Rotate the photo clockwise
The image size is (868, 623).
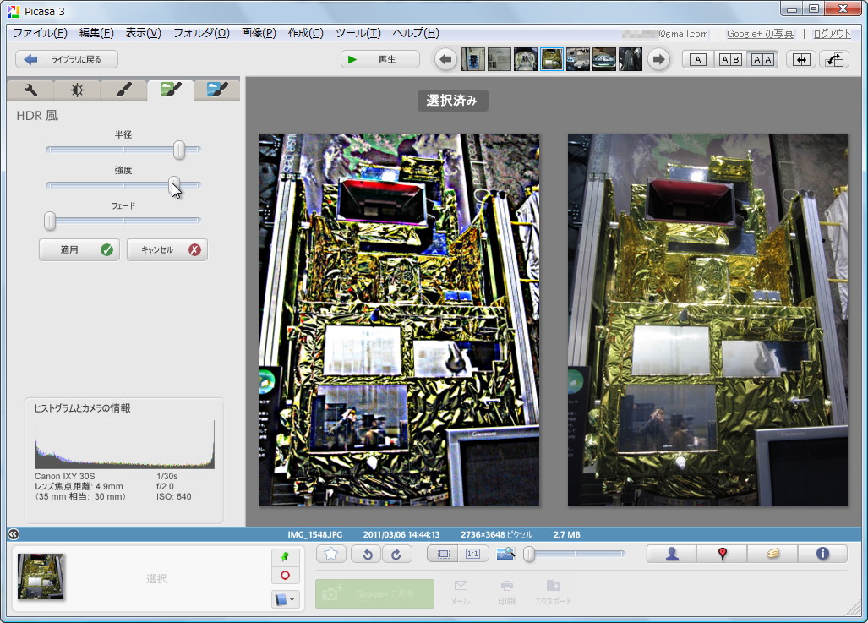(396, 554)
